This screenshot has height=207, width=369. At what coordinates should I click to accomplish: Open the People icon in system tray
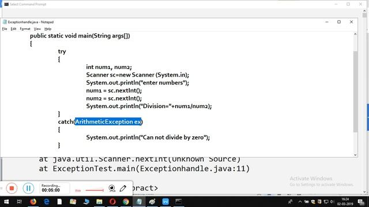point(291,202)
